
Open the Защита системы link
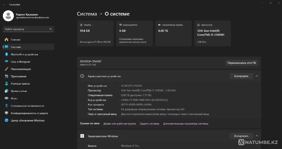tap(149, 124)
